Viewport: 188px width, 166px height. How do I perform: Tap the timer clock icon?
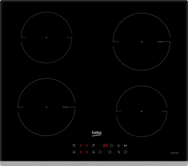(x=111, y=146)
